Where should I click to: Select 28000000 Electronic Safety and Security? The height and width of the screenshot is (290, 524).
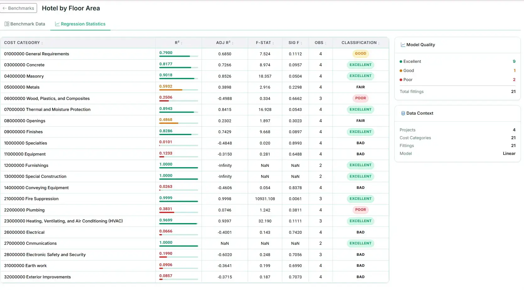tap(195, 254)
